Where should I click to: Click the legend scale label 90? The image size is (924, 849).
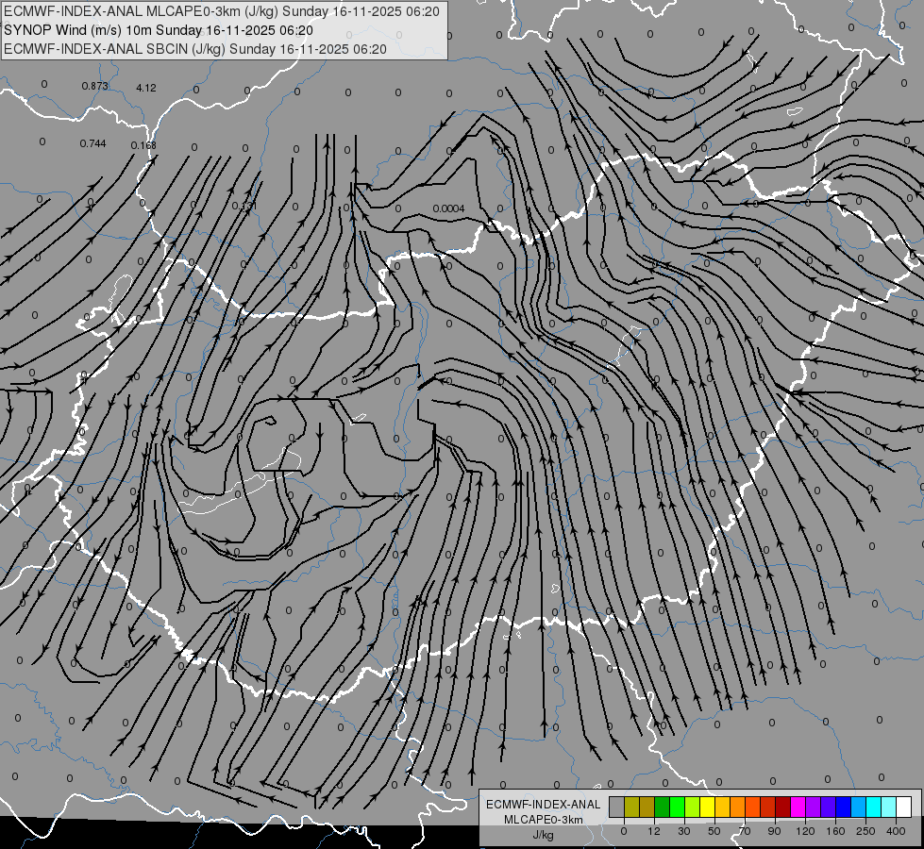(x=774, y=831)
